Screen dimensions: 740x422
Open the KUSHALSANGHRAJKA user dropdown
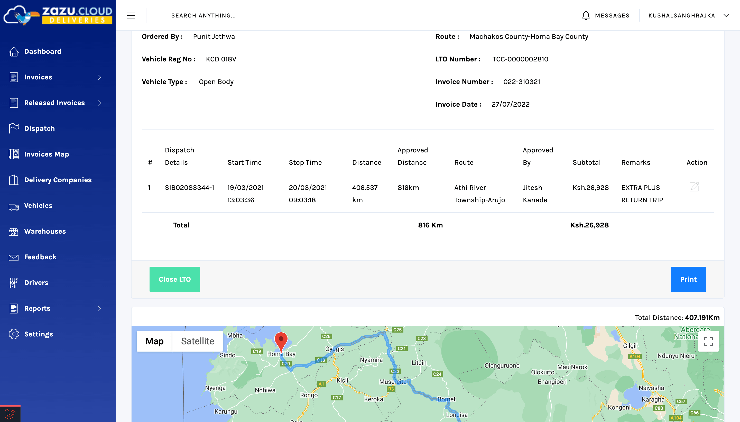point(689,16)
